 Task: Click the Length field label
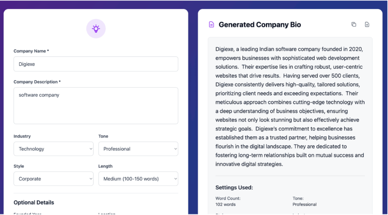(105, 166)
